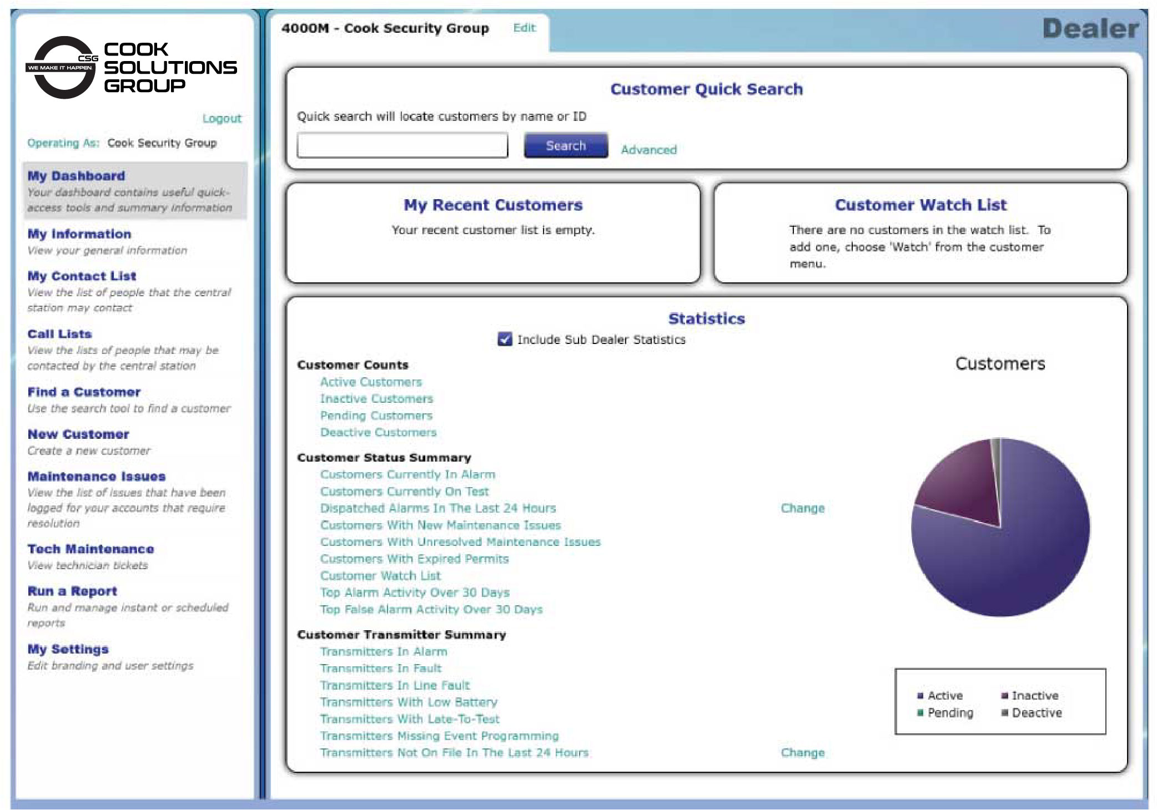Click the Pending legend color swatch
This screenshot has width=1157, height=810.
(x=920, y=712)
